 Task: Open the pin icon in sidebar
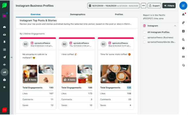(x=4, y=42)
